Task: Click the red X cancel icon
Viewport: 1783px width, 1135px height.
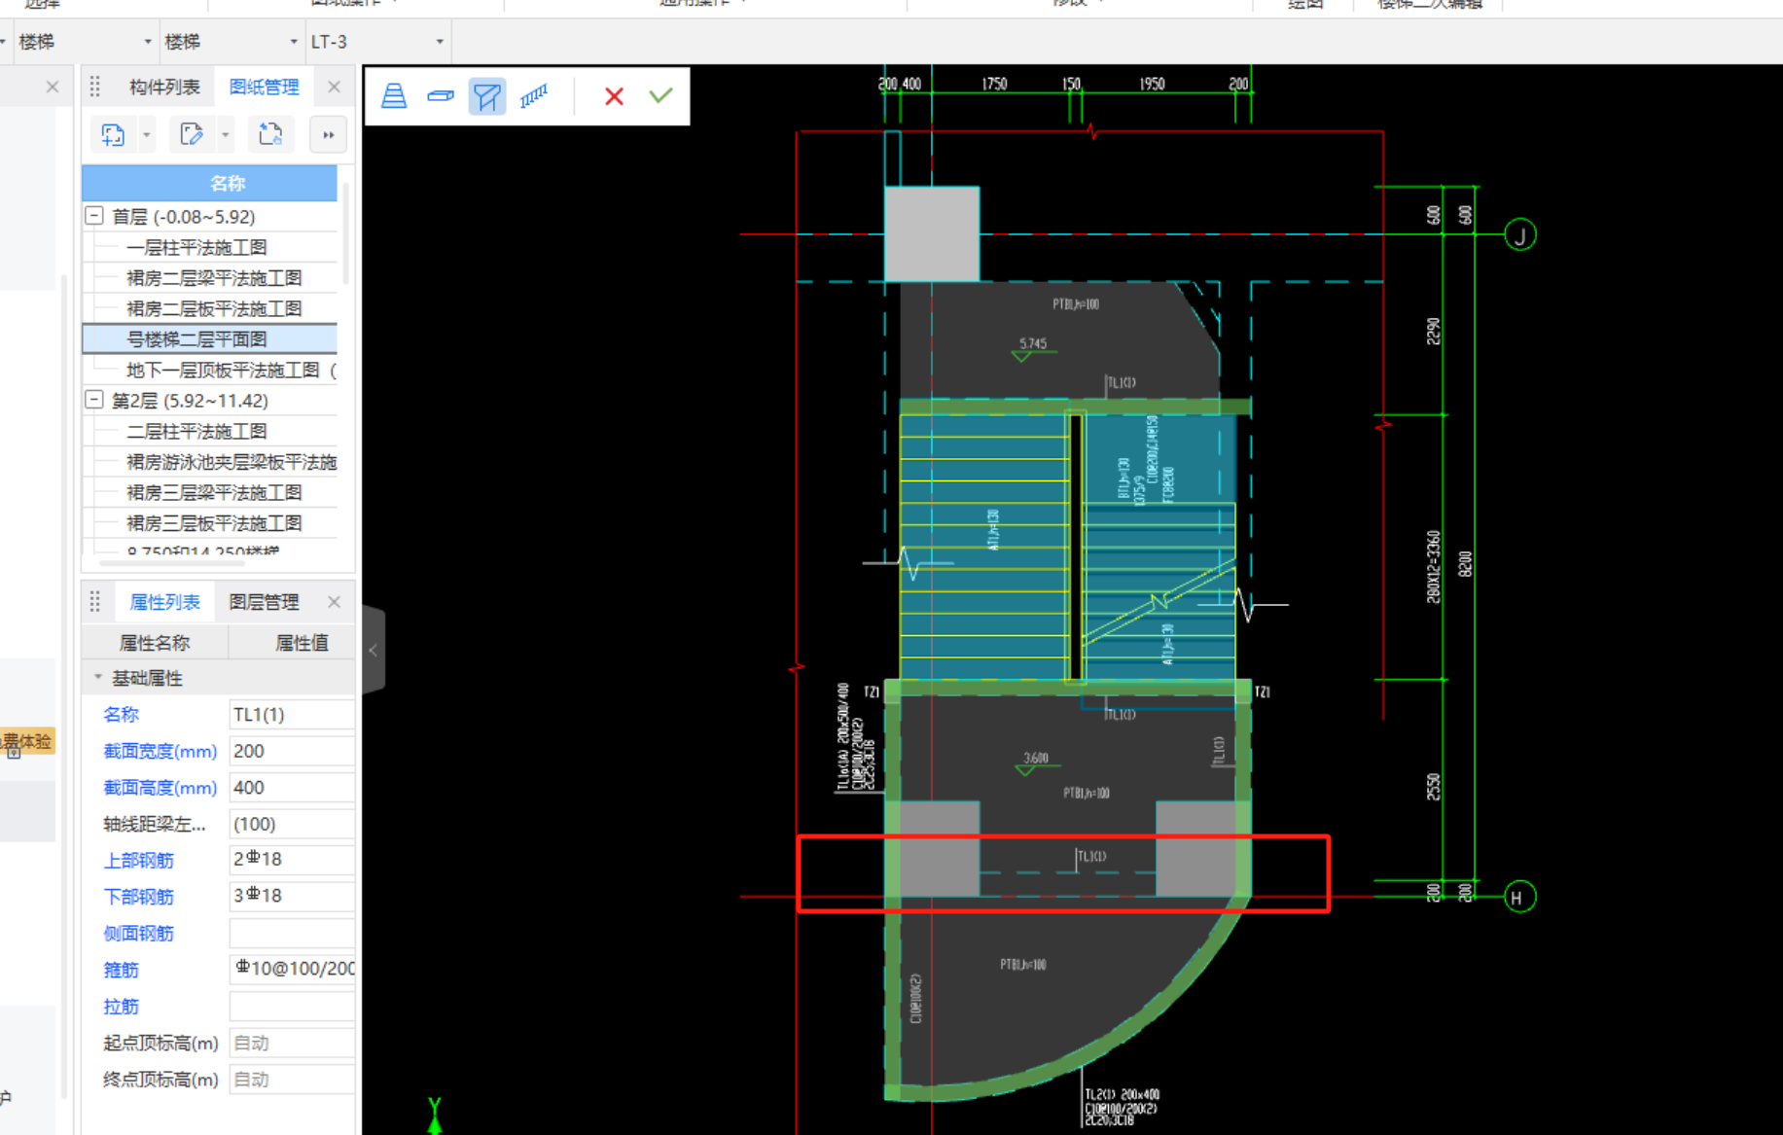Action: tap(614, 95)
